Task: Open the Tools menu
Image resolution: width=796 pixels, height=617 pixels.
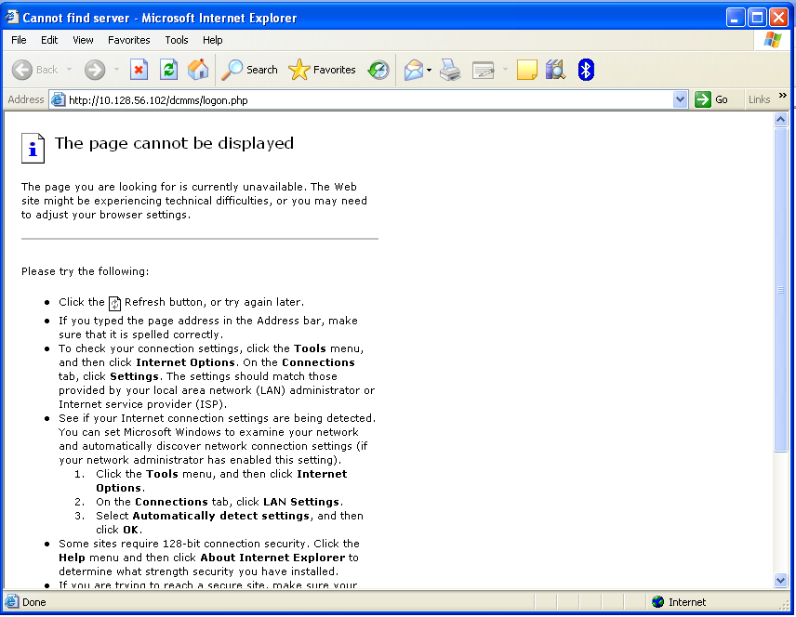Action: point(177,40)
